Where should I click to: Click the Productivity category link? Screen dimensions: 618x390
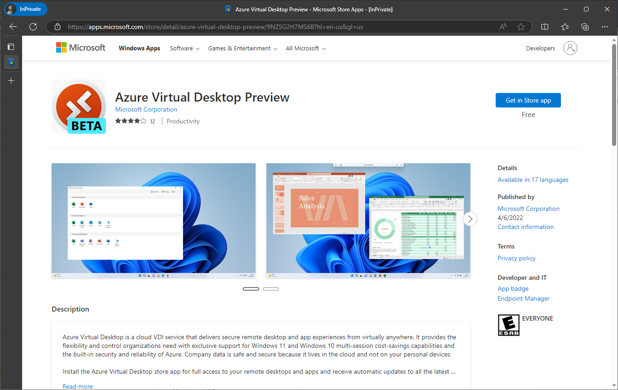[x=183, y=121]
